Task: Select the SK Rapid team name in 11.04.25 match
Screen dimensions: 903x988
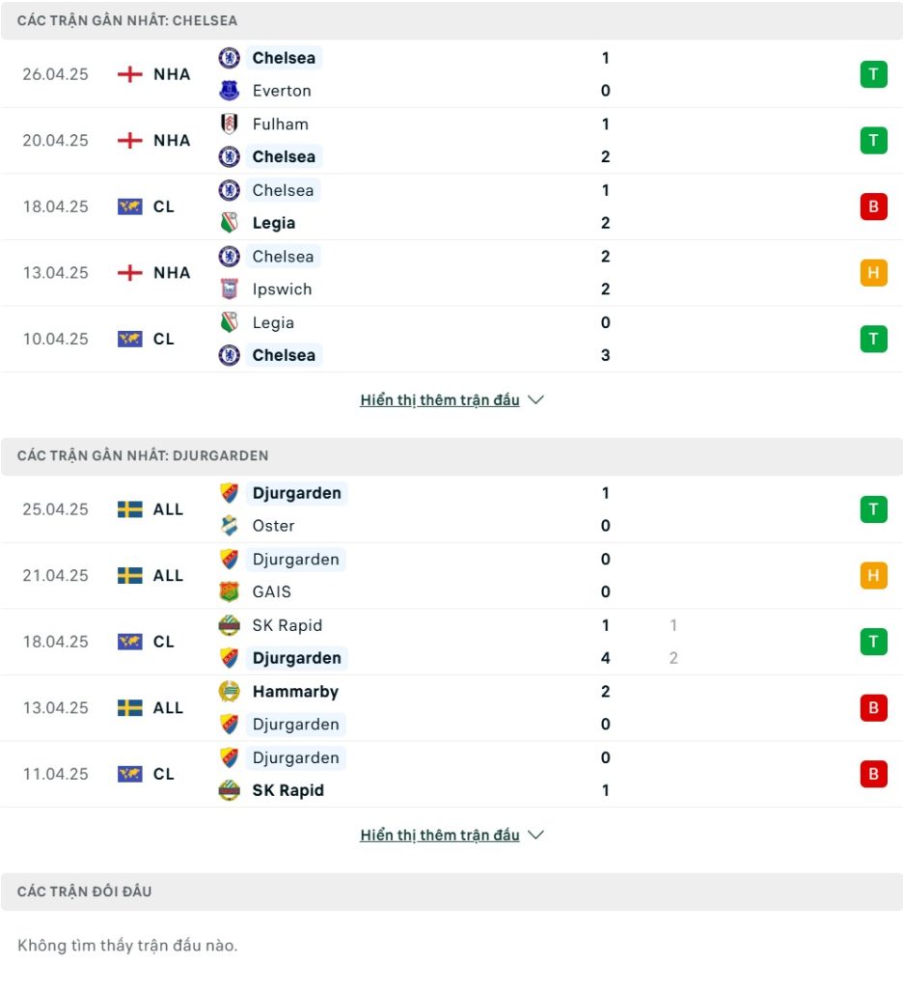Action: (x=288, y=790)
